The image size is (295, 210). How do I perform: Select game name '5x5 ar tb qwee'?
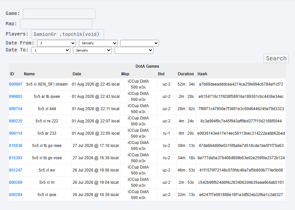coord(47,97)
